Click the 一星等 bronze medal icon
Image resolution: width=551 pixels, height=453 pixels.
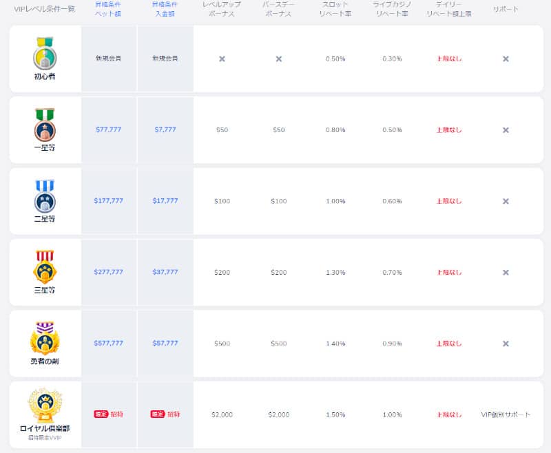45,125
